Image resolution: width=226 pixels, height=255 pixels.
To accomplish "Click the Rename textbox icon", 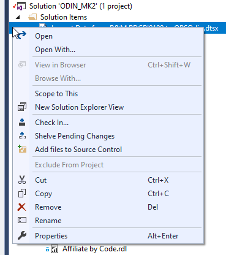I will point(22,220).
